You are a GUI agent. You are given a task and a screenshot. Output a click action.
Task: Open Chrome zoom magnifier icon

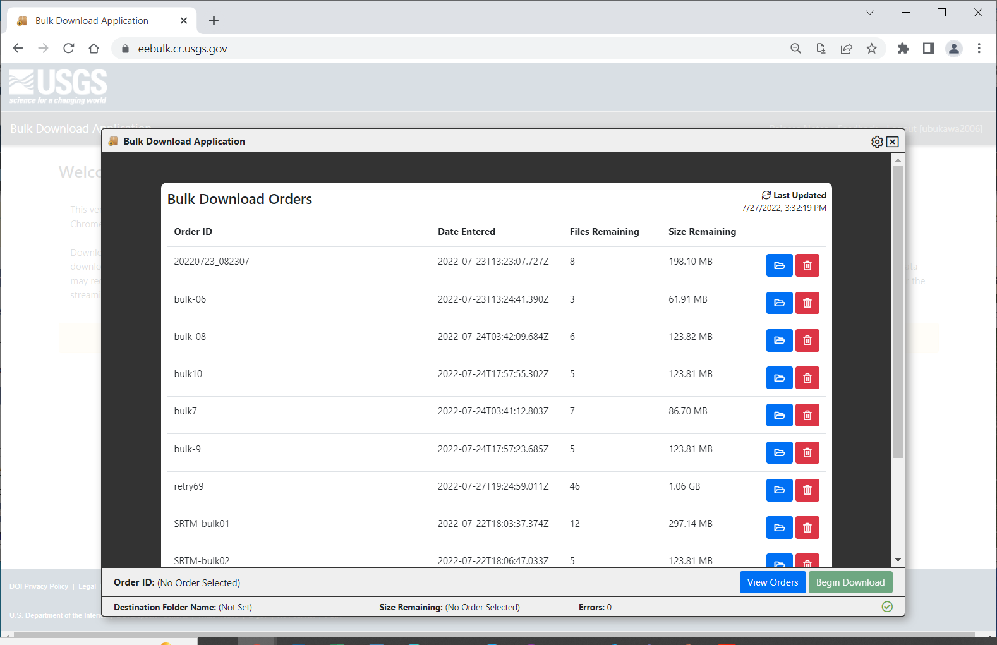795,49
